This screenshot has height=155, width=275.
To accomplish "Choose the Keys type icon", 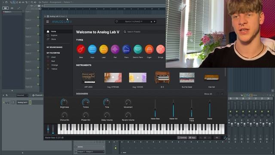I will pyautogui.click(x=92, y=50).
